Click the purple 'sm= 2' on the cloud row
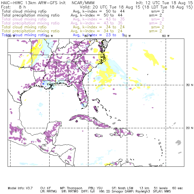 (158, 19)
